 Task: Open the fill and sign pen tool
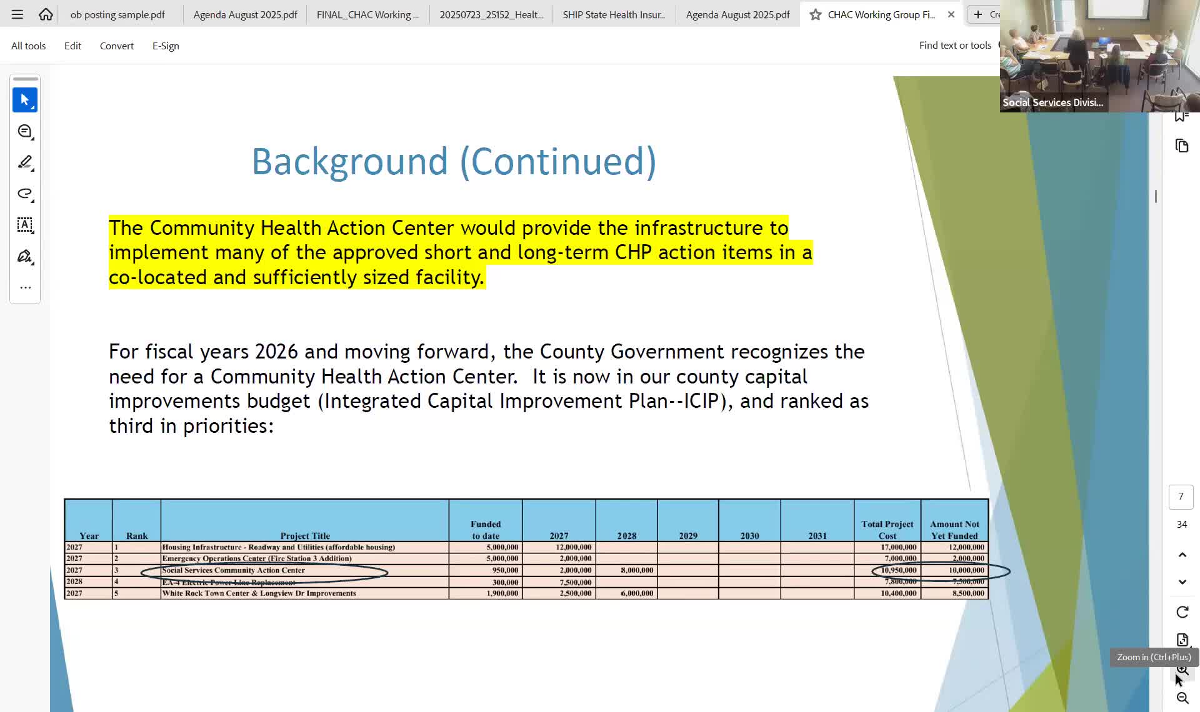(x=25, y=256)
